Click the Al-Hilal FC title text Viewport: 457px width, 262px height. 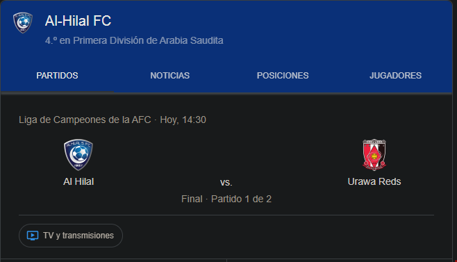tap(78, 21)
